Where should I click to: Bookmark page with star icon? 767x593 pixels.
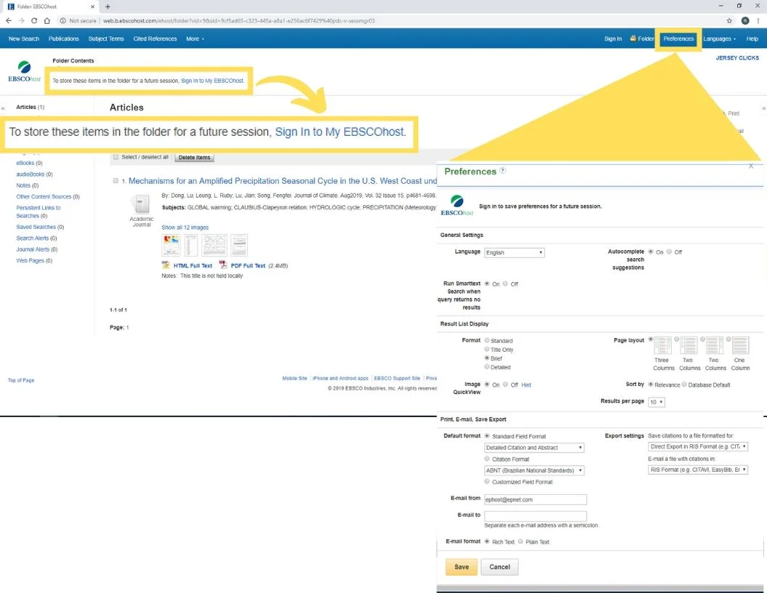pos(729,20)
